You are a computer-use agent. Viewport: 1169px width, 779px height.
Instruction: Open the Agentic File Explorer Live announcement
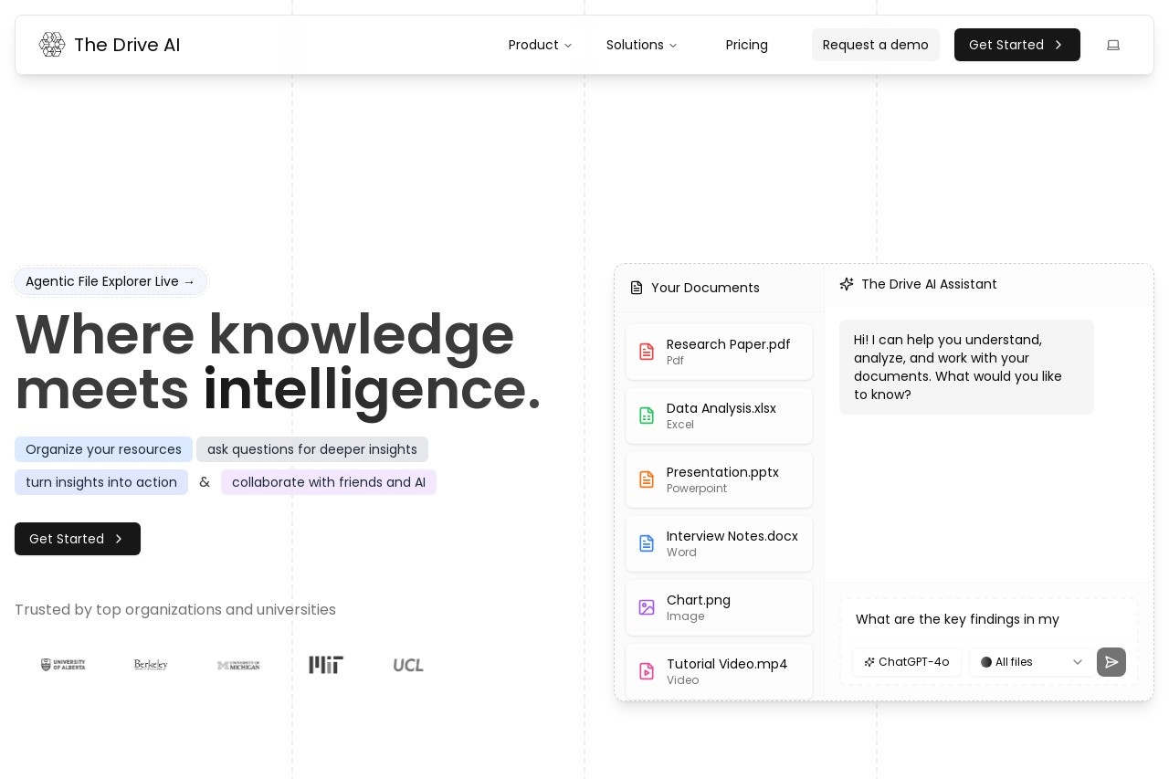(111, 281)
